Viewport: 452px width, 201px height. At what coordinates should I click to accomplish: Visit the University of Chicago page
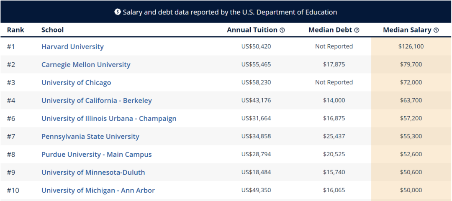tap(76, 83)
